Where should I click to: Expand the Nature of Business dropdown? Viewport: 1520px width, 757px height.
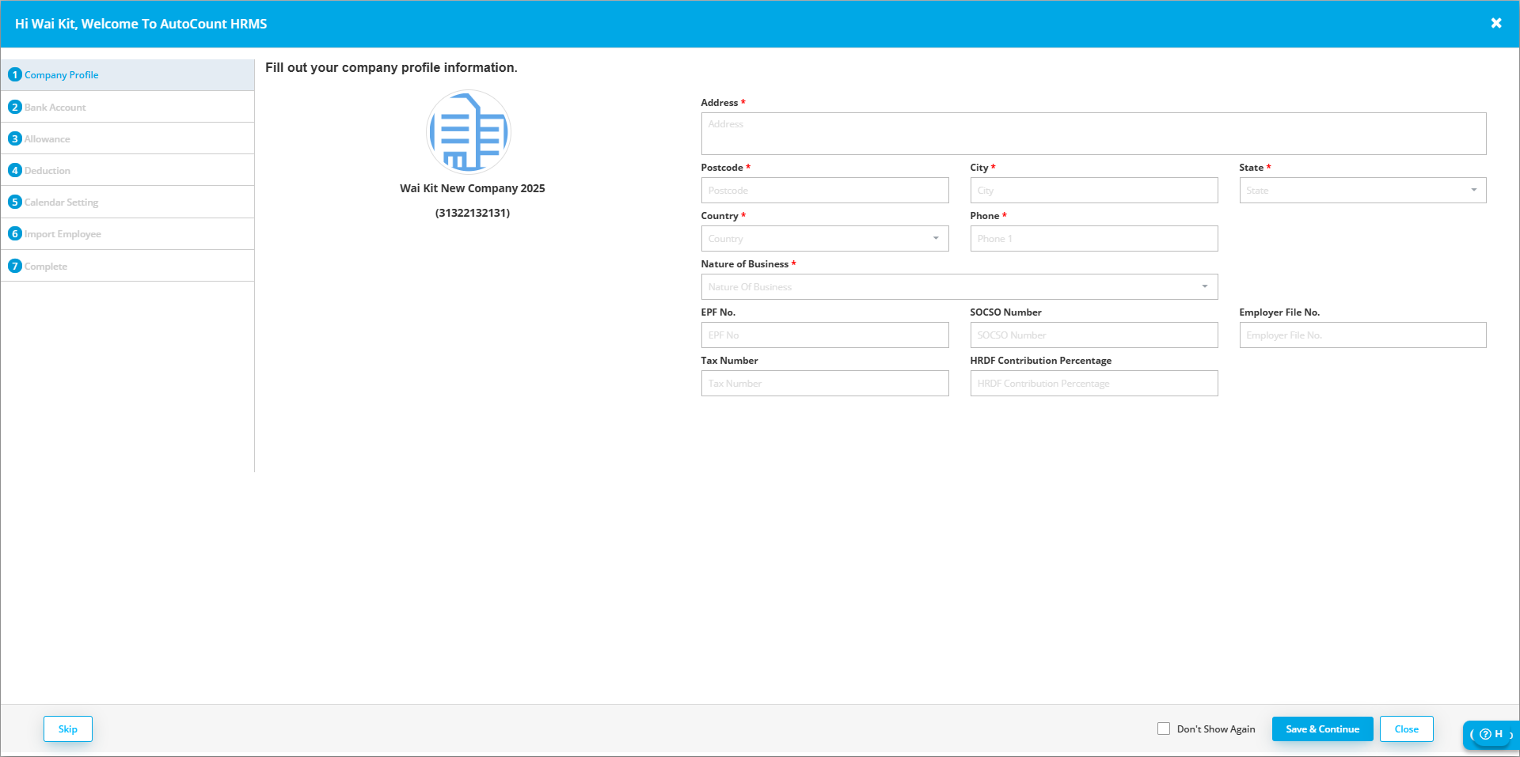click(x=959, y=286)
